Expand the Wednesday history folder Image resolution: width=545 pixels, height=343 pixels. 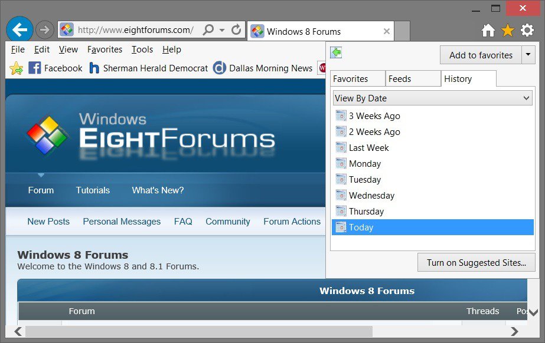click(432, 196)
